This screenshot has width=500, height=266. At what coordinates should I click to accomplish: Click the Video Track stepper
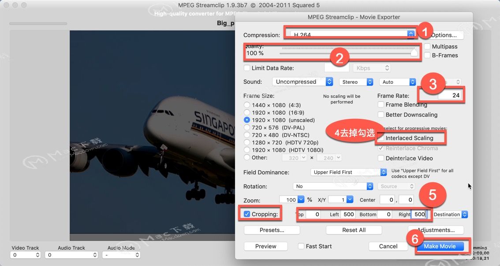(x=37, y=255)
